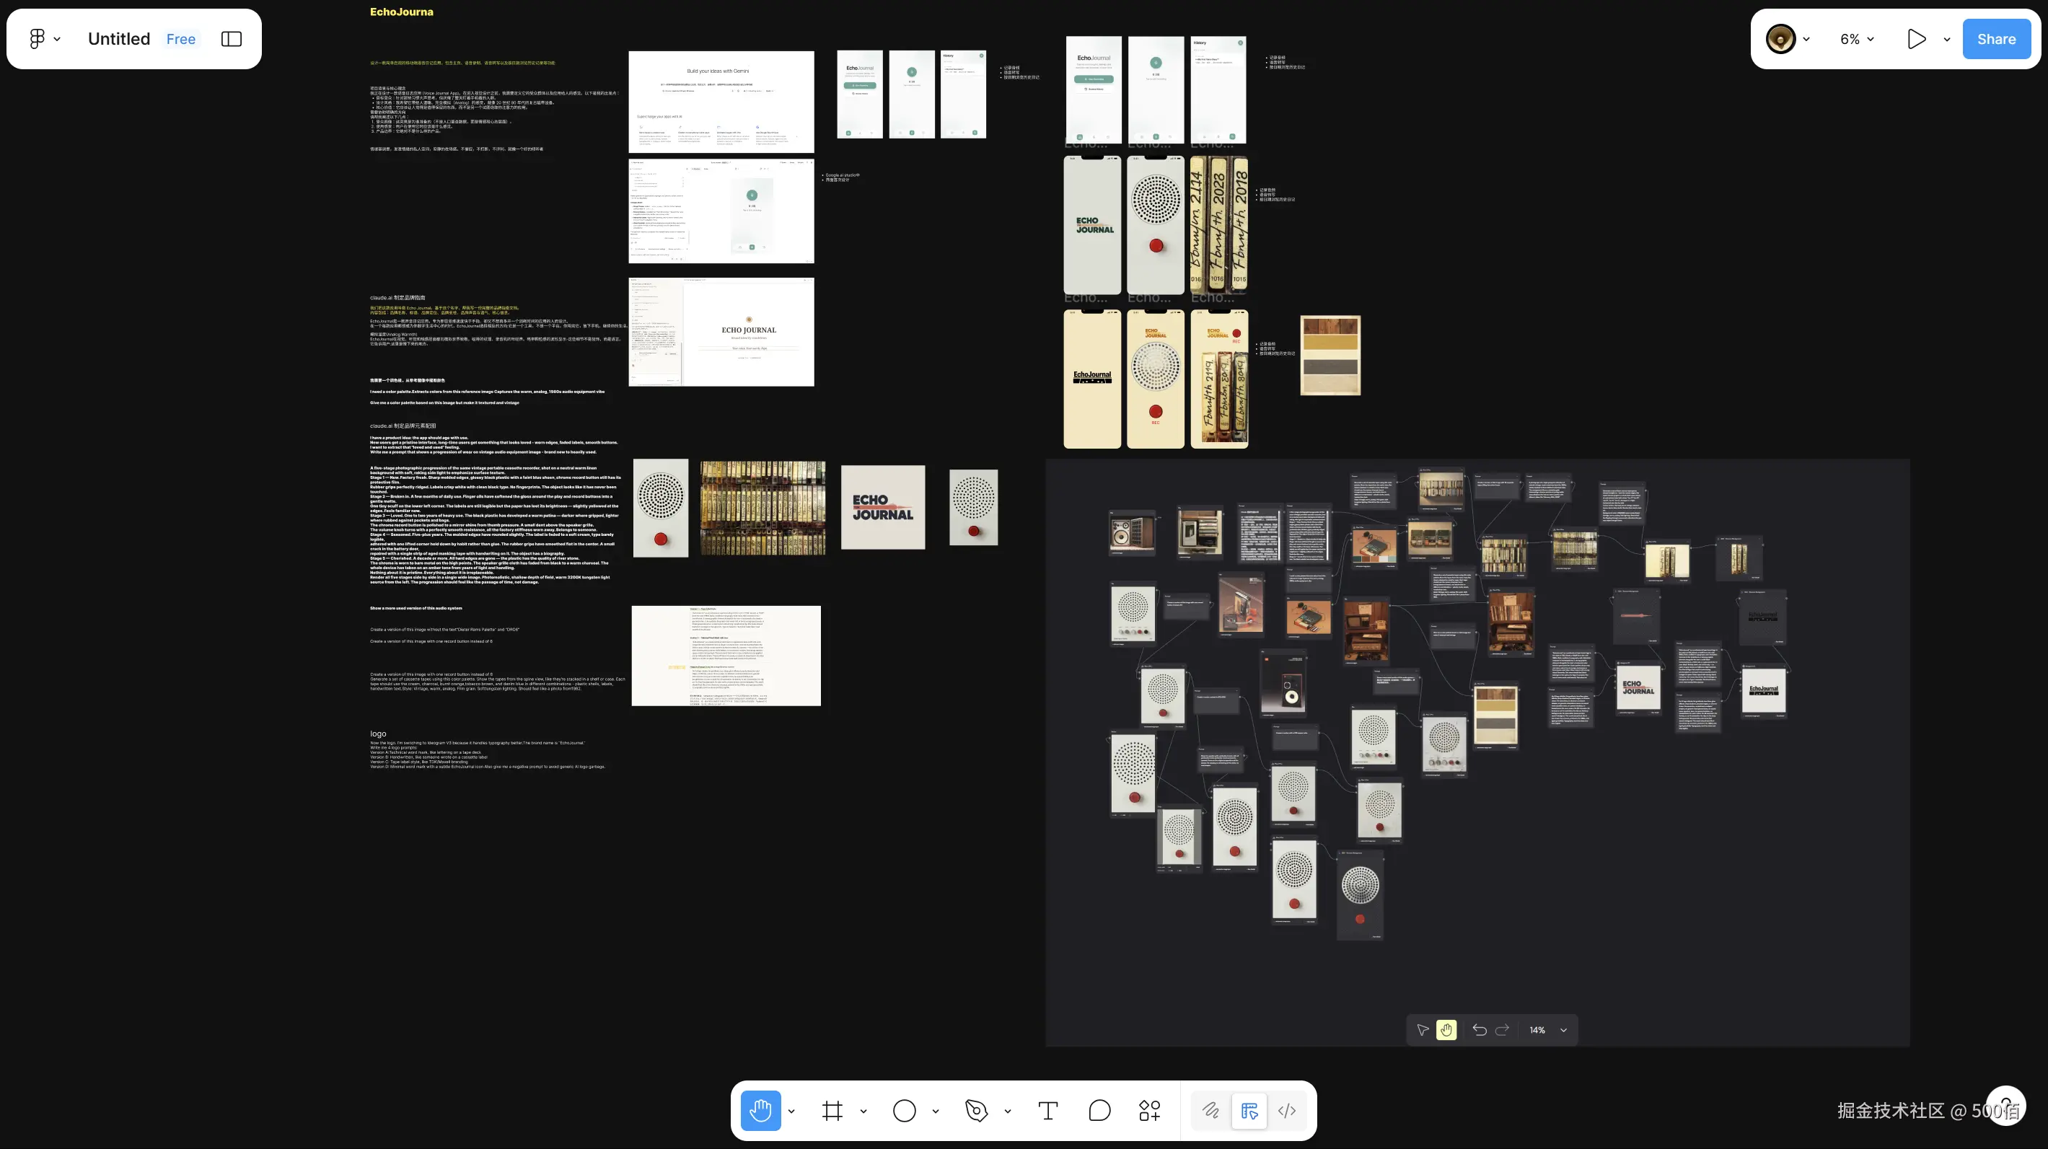
Task: Select the Frame tool
Action: coord(832,1110)
